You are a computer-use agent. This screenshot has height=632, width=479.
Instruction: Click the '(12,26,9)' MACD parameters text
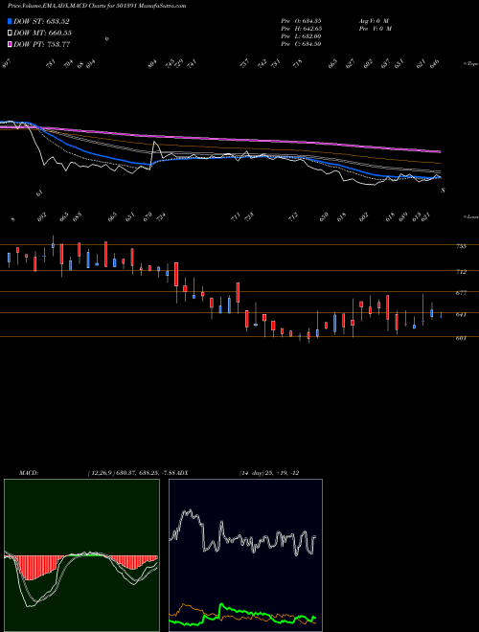click(100, 472)
